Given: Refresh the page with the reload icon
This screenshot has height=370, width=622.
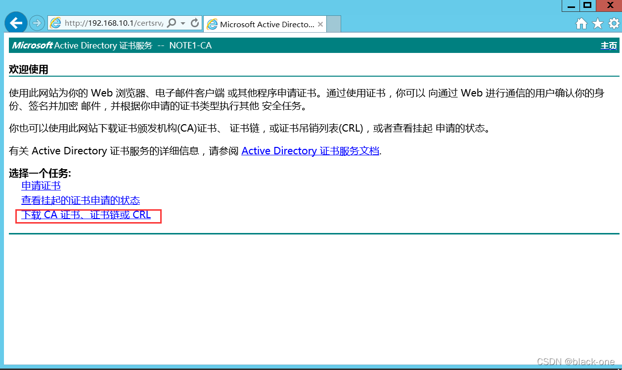Looking at the screenshot, I should 195,23.
